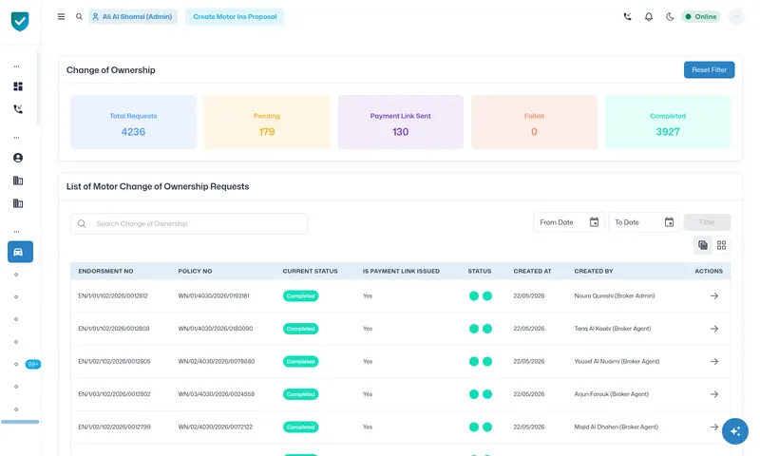This screenshot has height=456, width=760.
Task: Switch to table list view icon
Action: pos(703,245)
